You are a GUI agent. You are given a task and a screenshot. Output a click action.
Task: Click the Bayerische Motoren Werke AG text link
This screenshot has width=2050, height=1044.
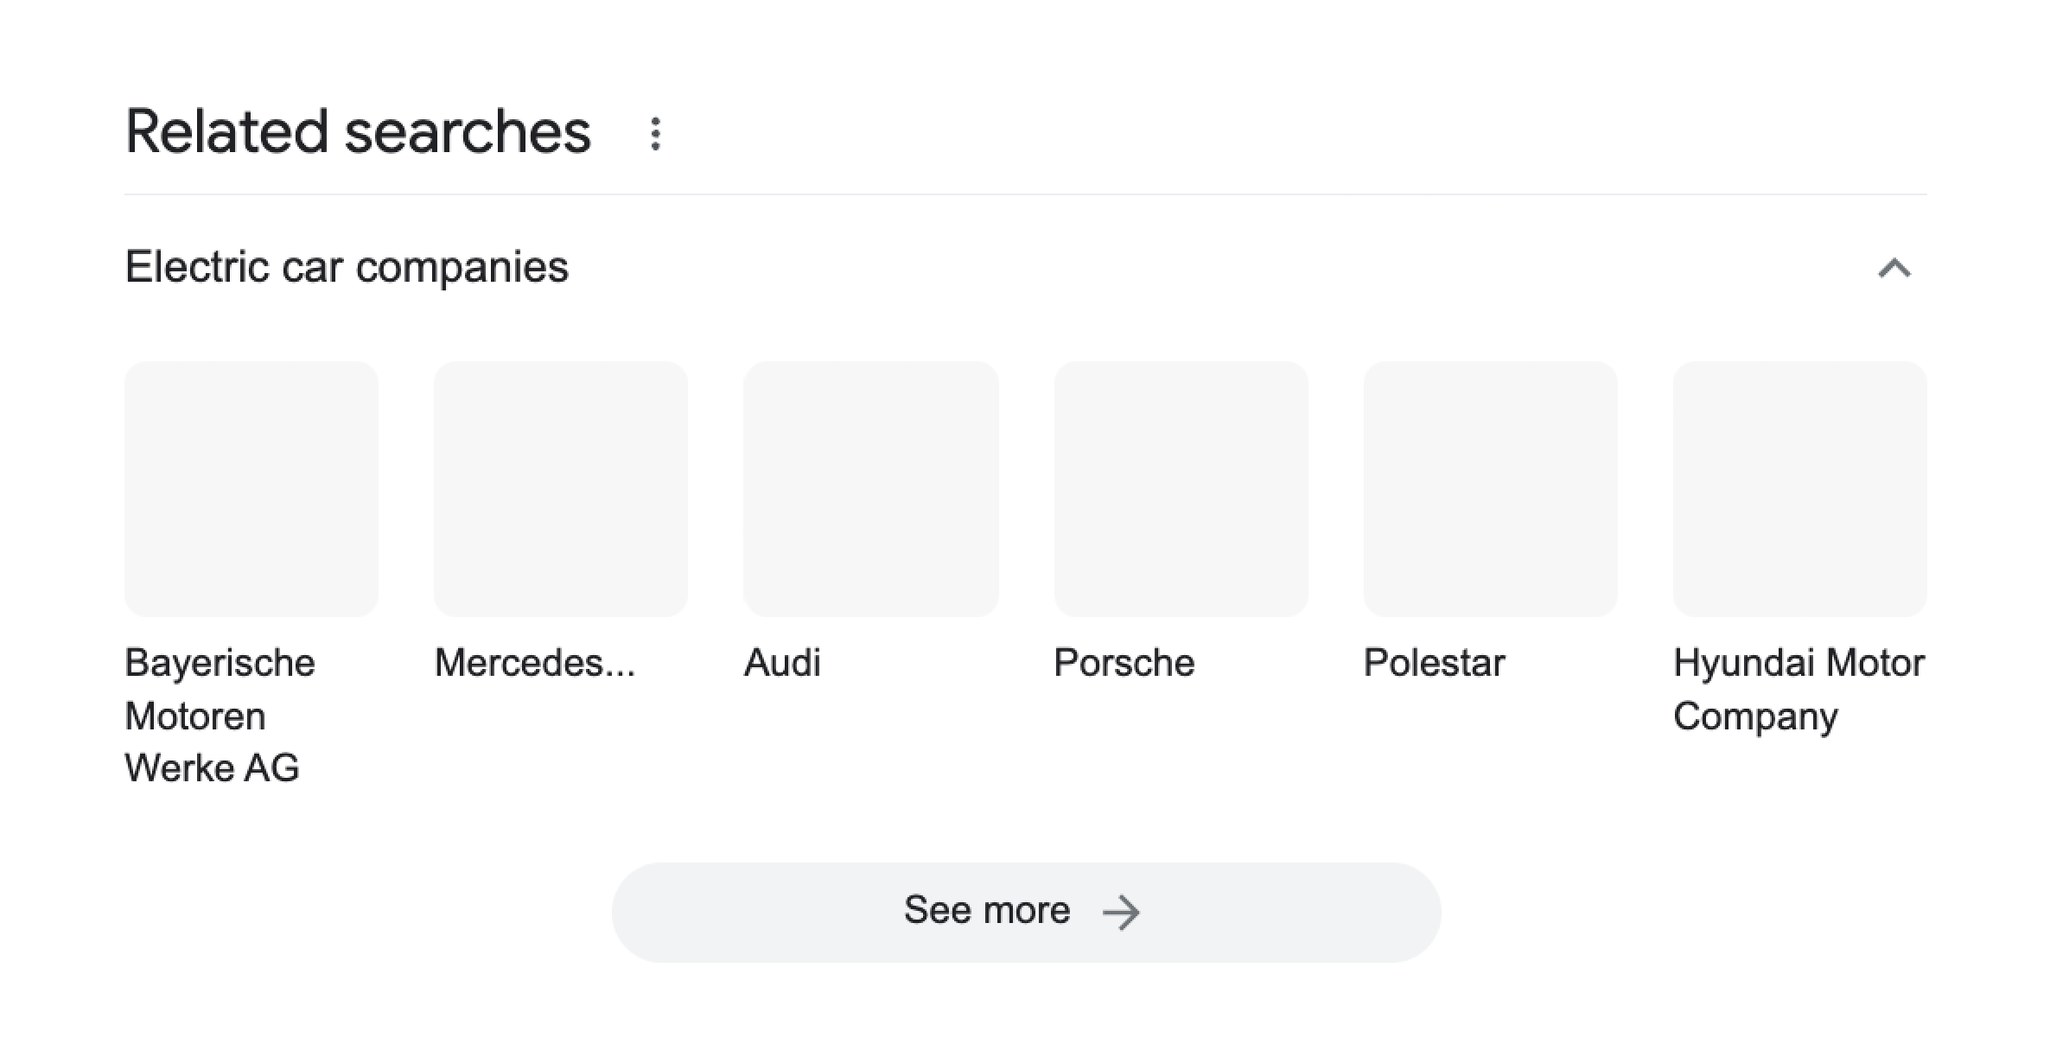pos(220,716)
